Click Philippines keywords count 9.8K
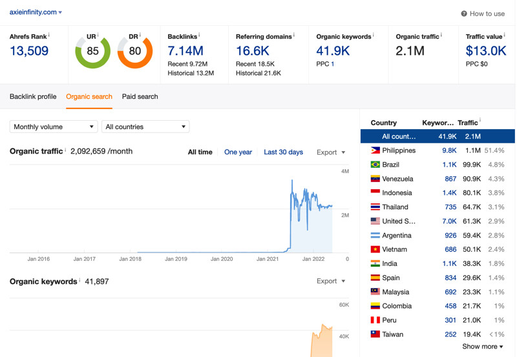The height and width of the screenshot is (357, 517). click(449, 150)
